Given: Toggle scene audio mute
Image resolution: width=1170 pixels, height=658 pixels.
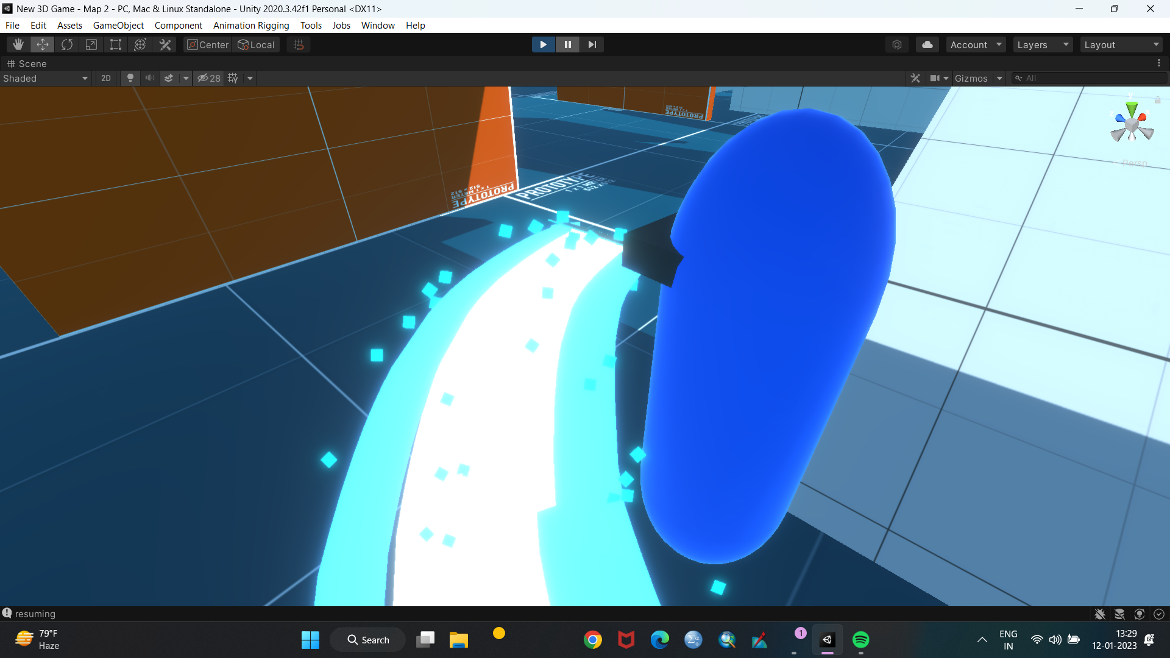Looking at the screenshot, I should coord(149,78).
